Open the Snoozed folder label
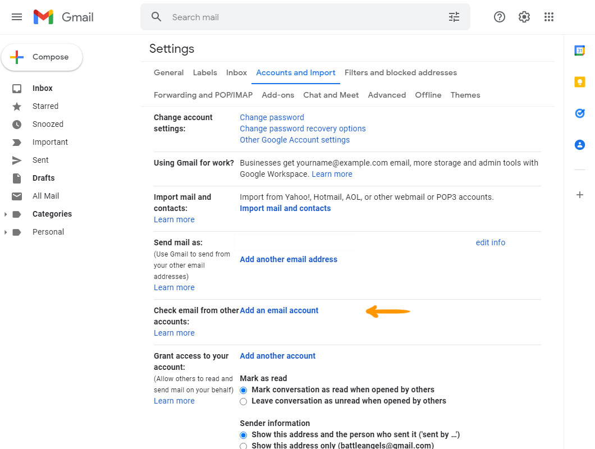Viewport: 595px width, 449px height. tap(48, 124)
